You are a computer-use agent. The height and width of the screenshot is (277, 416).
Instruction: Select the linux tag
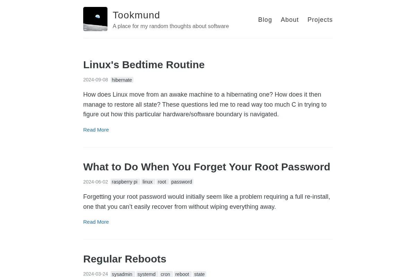[x=148, y=182]
